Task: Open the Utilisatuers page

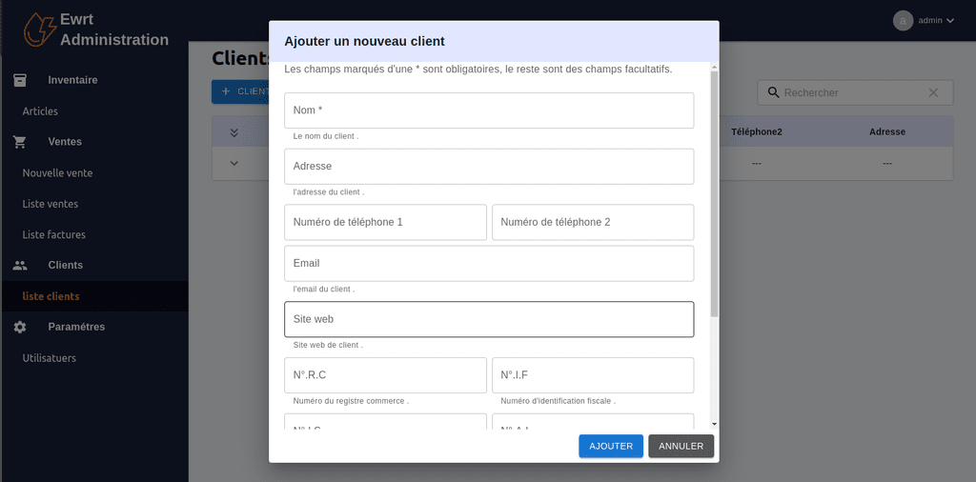Action: [50, 358]
